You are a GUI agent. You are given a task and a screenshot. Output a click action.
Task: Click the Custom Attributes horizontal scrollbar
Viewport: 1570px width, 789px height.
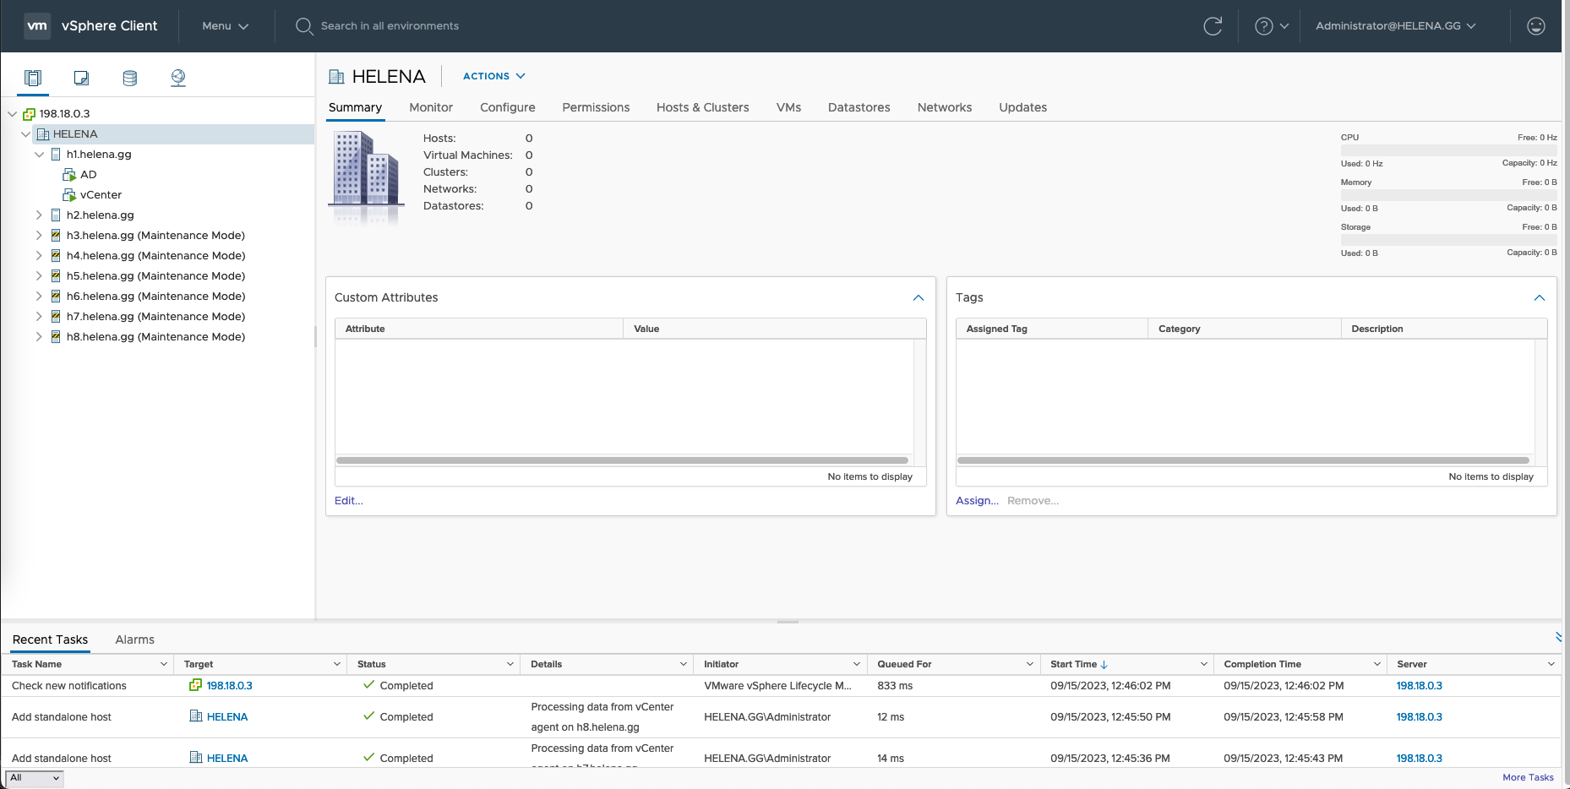pos(622,460)
